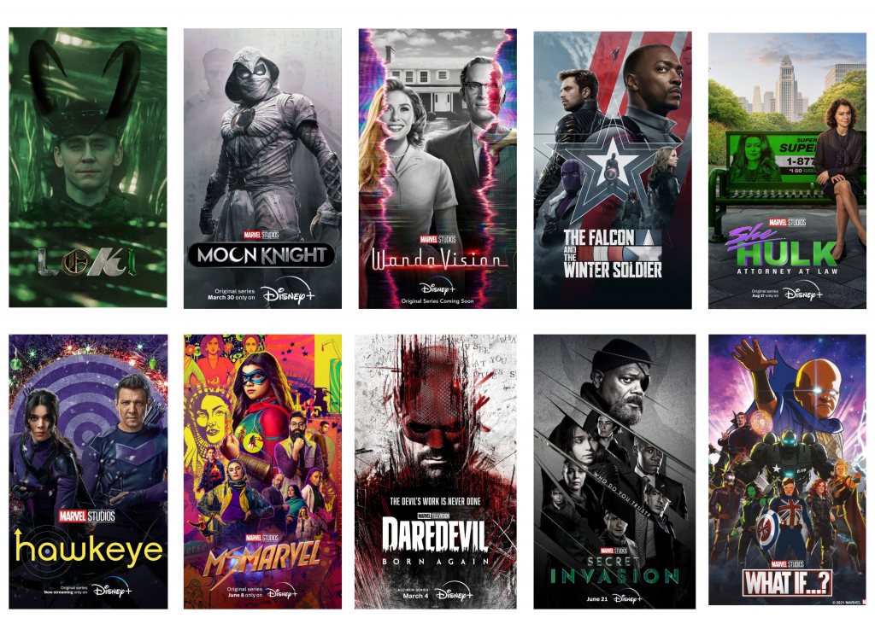The image size is (875, 618).
Task: Click the Ms. Marvel poster
Action: tap(262, 471)
